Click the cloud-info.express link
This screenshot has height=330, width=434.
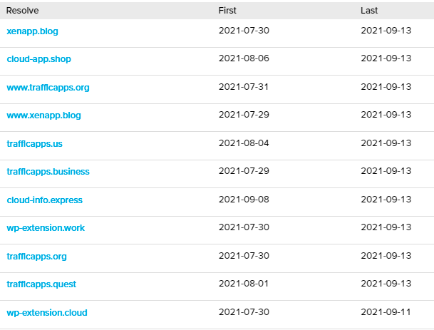click(44, 200)
